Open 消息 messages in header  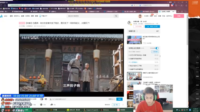point(151,16)
